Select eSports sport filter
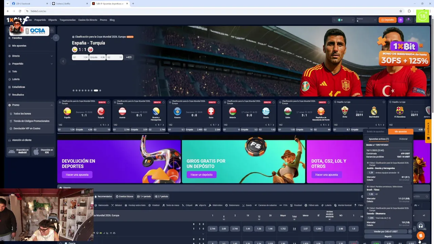Image resolution: width=434 pixels, height=244 pixels. click(x=201, y=205)
